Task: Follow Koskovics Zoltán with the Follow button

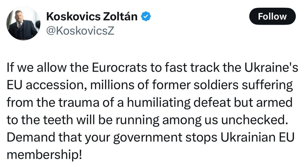Action: 272,16
